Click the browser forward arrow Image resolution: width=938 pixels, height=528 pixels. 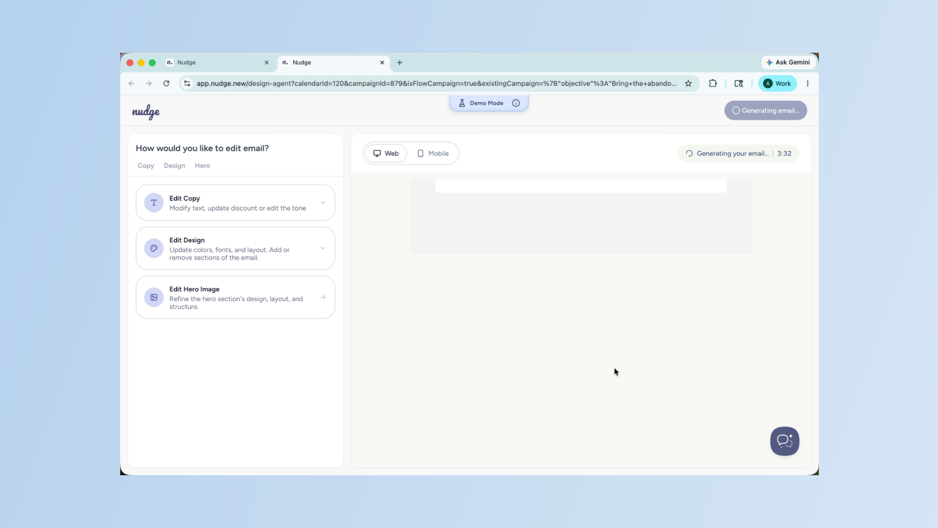[x=149, y=84]
